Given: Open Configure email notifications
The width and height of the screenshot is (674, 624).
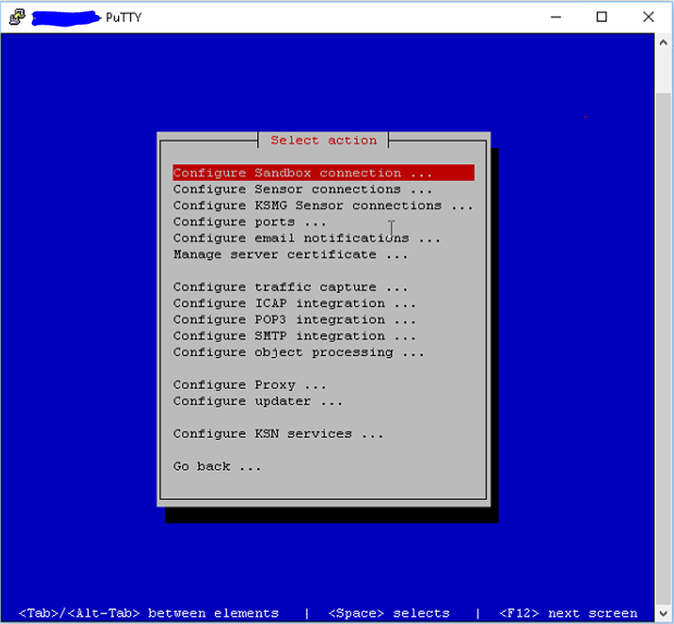Looking at the screenshot, I should [x=307, y=238].
